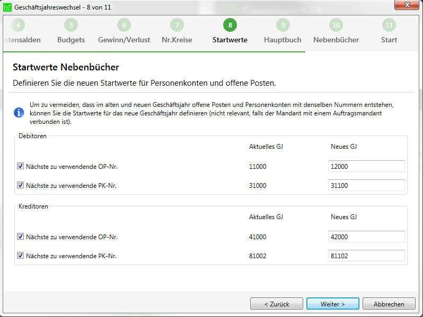Uncheck Debitoren next OP-Nr. checkbox

click(21, 166)
